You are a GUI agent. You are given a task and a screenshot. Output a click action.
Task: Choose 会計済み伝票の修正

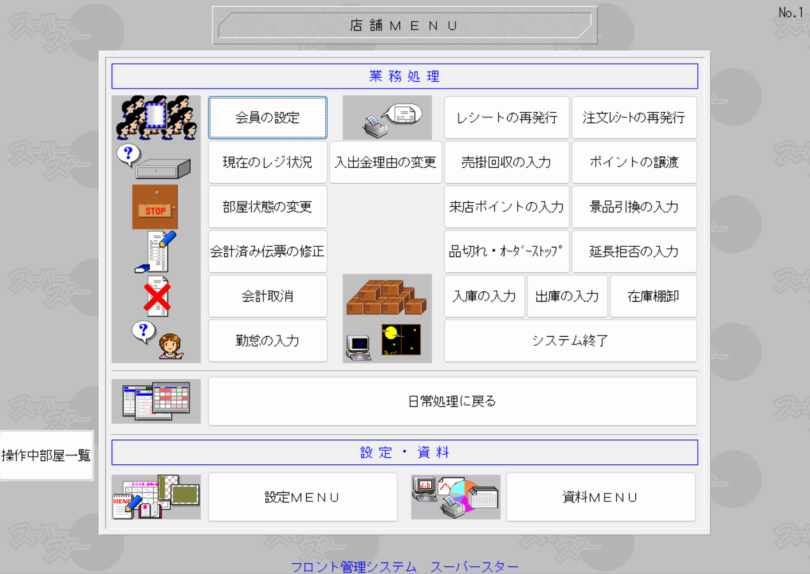click(x=268, y=251)
